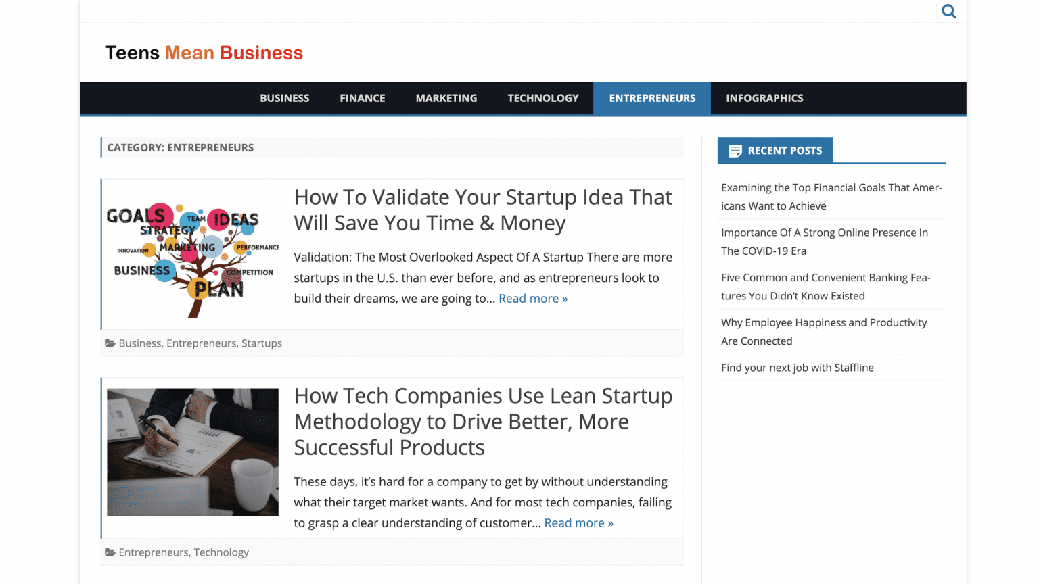Open the FINANCE section
This screenshot has width=1039, height=584.
coord(362,98)
